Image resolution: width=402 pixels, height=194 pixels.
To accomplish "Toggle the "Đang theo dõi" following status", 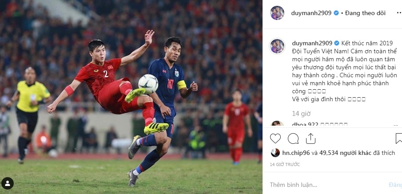I will 365,13.
